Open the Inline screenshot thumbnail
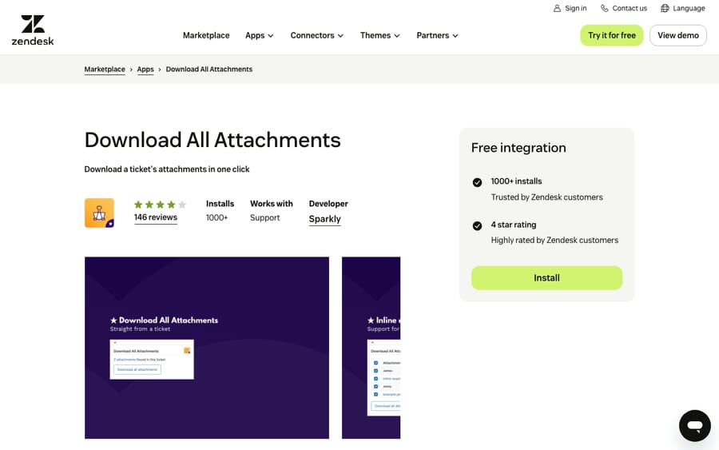 coord(371,348)
